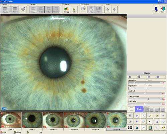This screenshot has width=167, height=134.
Task: Click the Info person icon
Action: [156, 9]
